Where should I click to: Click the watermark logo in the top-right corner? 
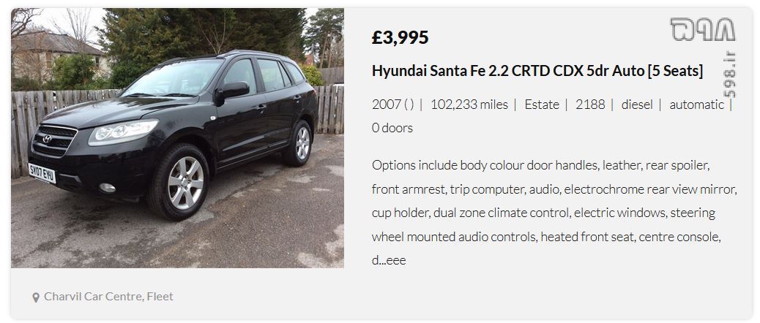(x=703, y=29)
